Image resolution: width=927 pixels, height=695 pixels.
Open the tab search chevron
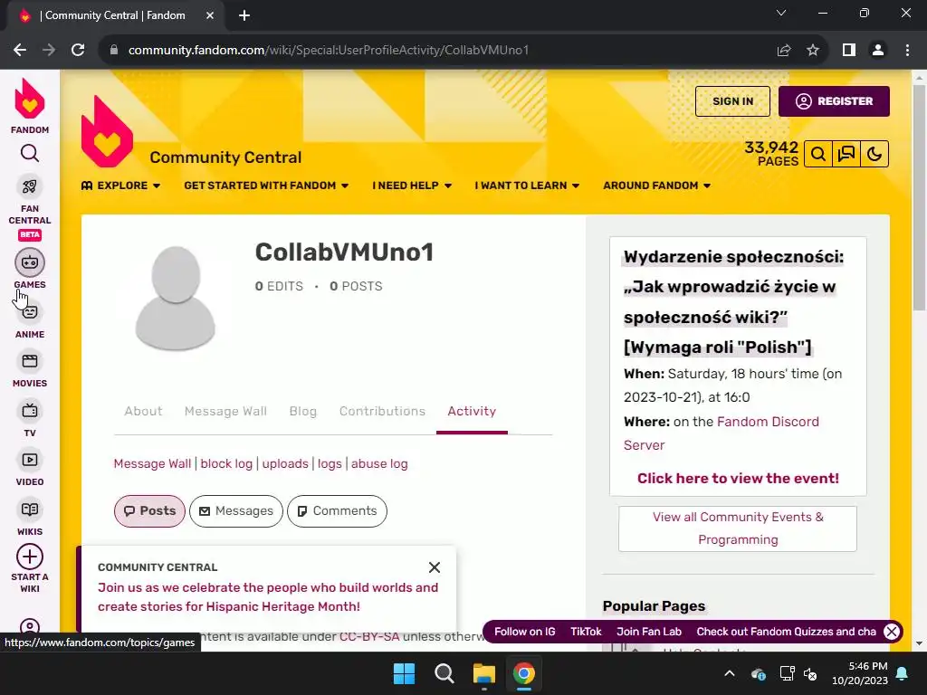click(781, 13)
